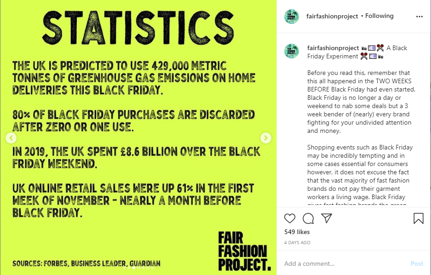Save the post with the bookmark icon

419,218
